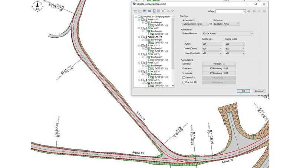Click the first template icon right of Vorlage
Viewport: 300px width, 168px height.
249,11
